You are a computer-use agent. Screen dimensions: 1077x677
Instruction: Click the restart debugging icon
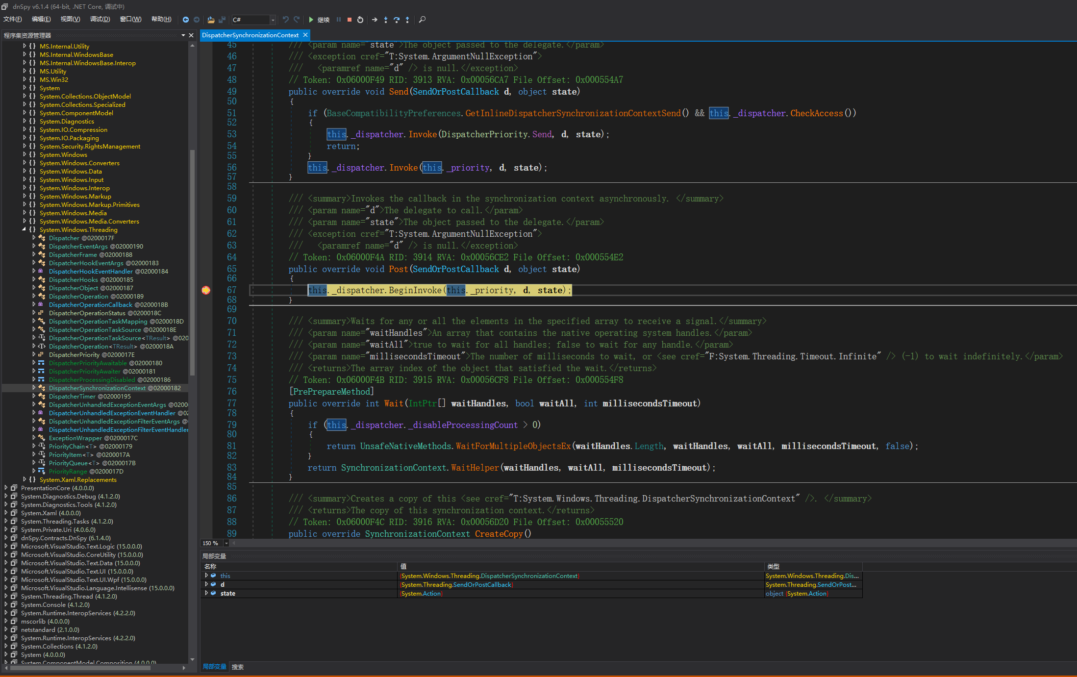coord(360,20)
